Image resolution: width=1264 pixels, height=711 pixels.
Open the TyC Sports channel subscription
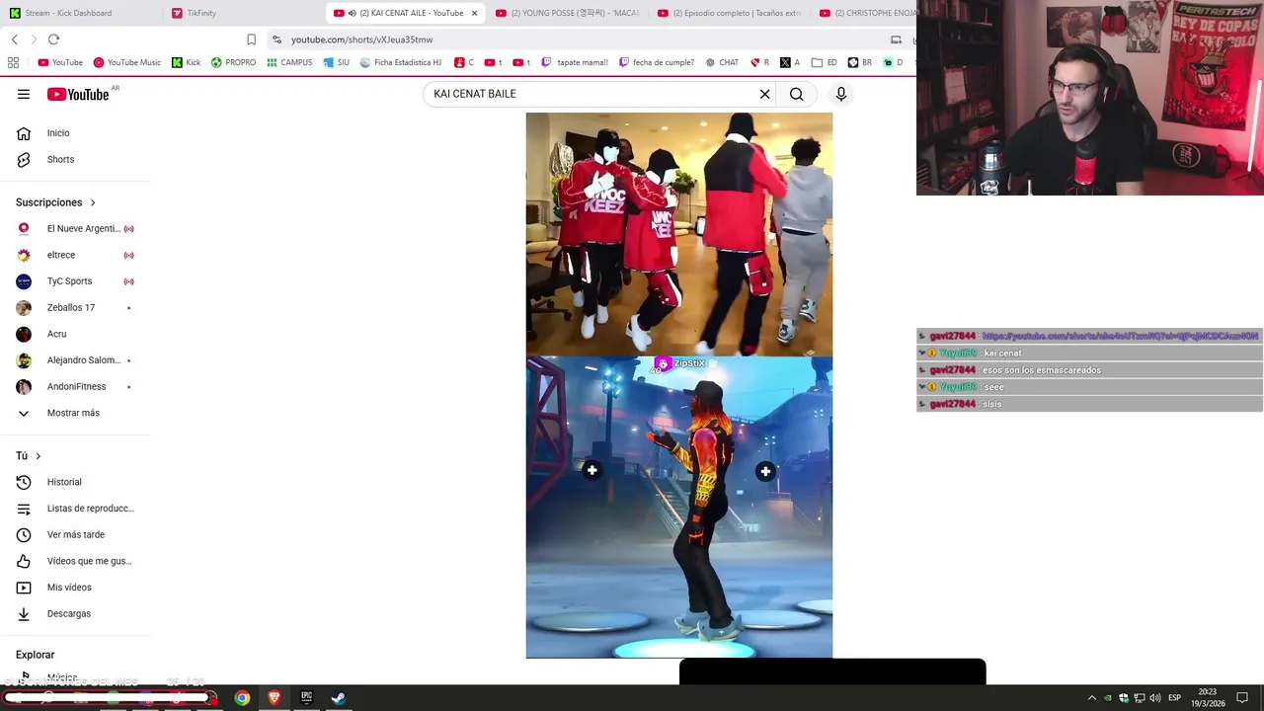click(75, 281)
